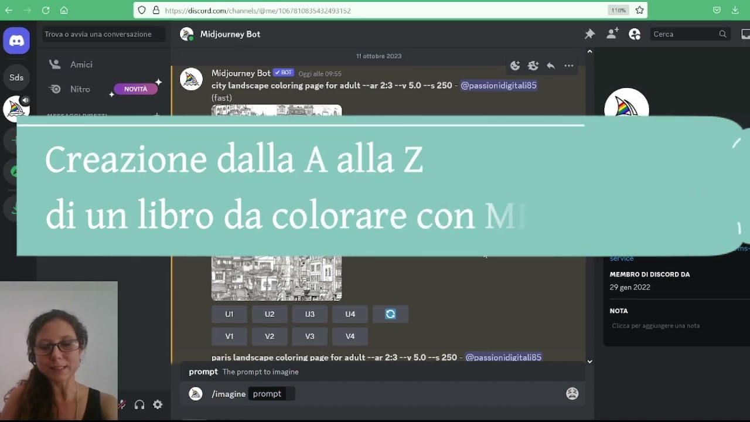Click the '29 gen 2022' member date
The width and height of the screenshot is (750, 422).
(x=630, y=287)
